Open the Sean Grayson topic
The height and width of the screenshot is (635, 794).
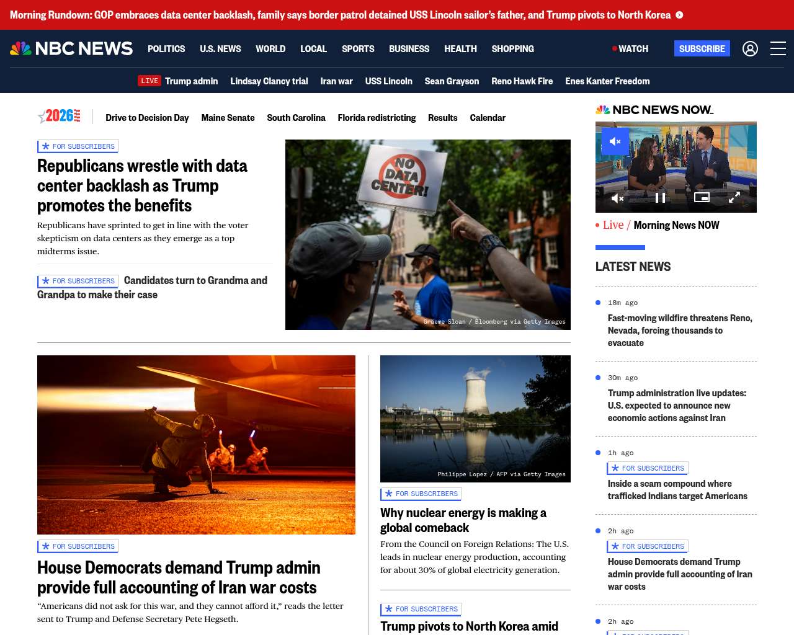(x=452, y=81)
